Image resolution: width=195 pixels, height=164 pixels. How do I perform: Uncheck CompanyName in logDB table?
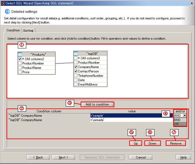[x=76, y=67]
